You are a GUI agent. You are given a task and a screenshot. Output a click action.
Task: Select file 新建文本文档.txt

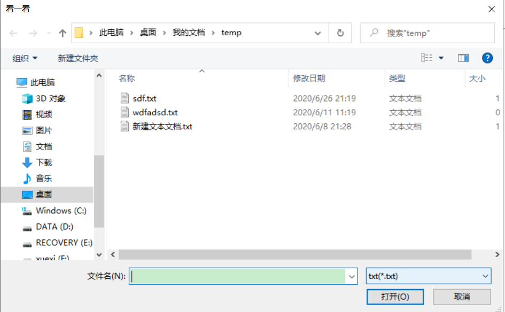[x=162, y=127]
